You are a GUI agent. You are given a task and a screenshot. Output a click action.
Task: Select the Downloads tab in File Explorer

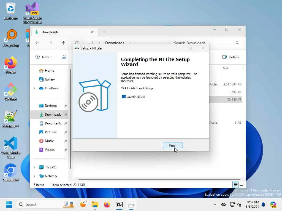click(x=65, y=32)
